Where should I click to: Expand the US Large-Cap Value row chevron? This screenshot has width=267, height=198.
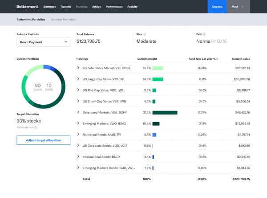click(78, 79)
